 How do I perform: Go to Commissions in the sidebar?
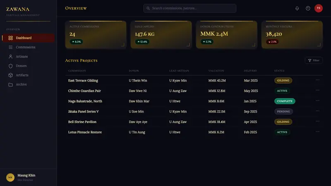click(x=28, y=47)
